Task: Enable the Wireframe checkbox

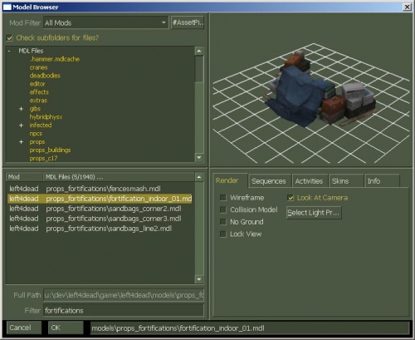Action: point(223,198)
